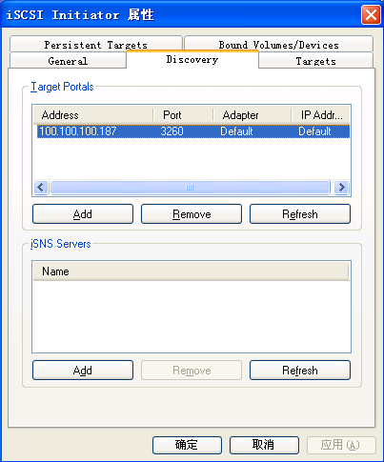Close the iSCSI Initiator dialog

tap(371, 14)
